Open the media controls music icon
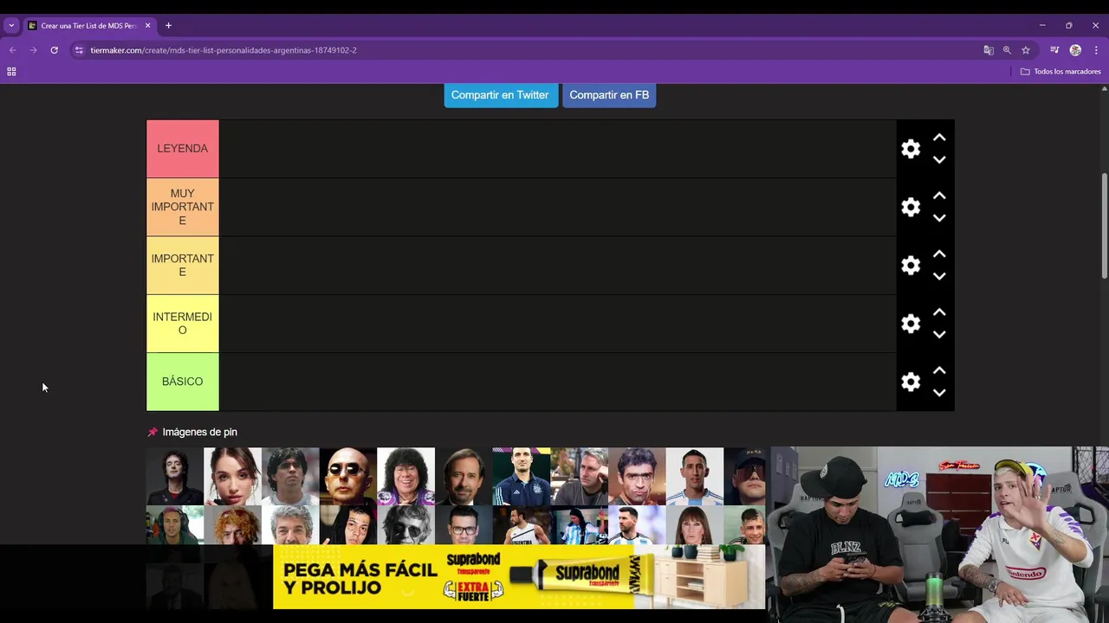 (1054, 50)
